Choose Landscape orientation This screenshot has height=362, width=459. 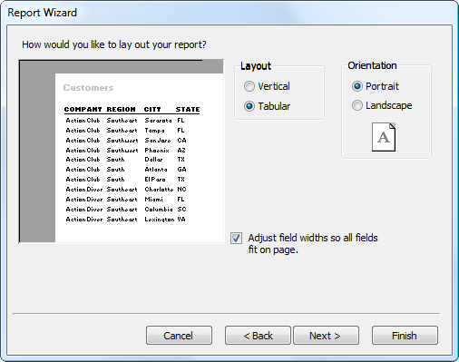tap(382, 105)
